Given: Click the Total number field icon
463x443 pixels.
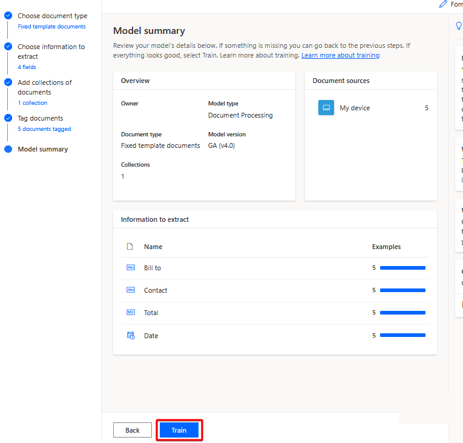Looking at the screenshot, I should coord(131,313).
